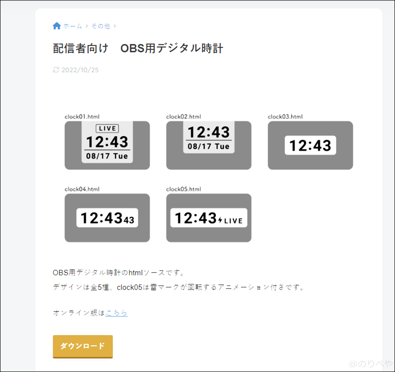Select the clock01.html preview image
The height and width of the screenshot is (372, 395).
(x=107, y=145)
